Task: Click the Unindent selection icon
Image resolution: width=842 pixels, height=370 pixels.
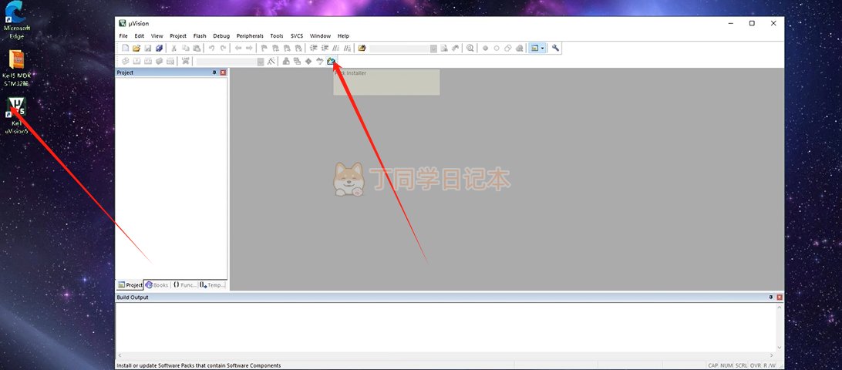Action: pos(325,48)
